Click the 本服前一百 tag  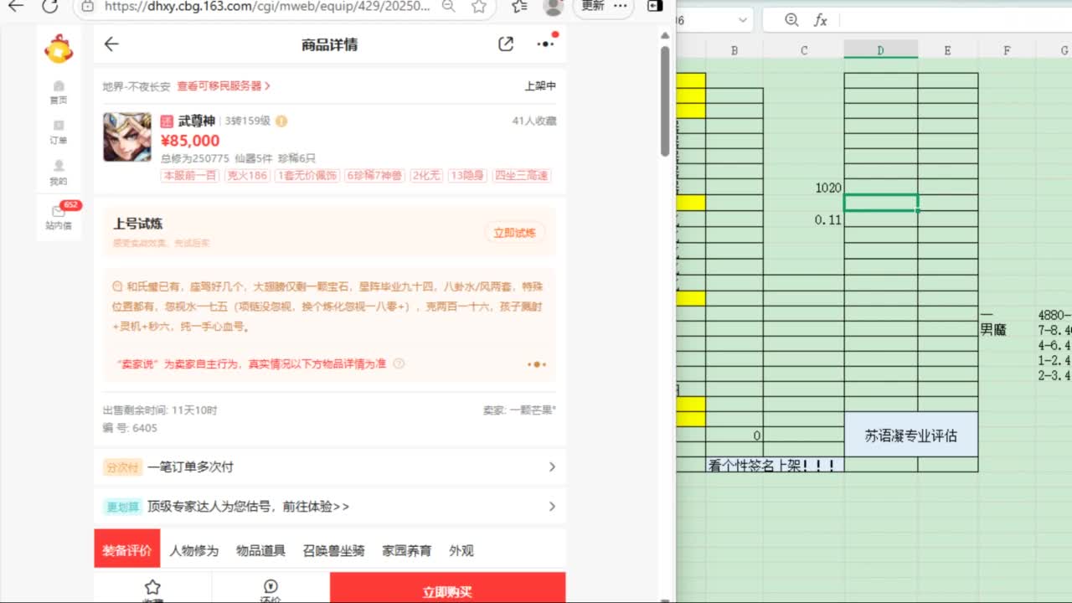(191, 176)
